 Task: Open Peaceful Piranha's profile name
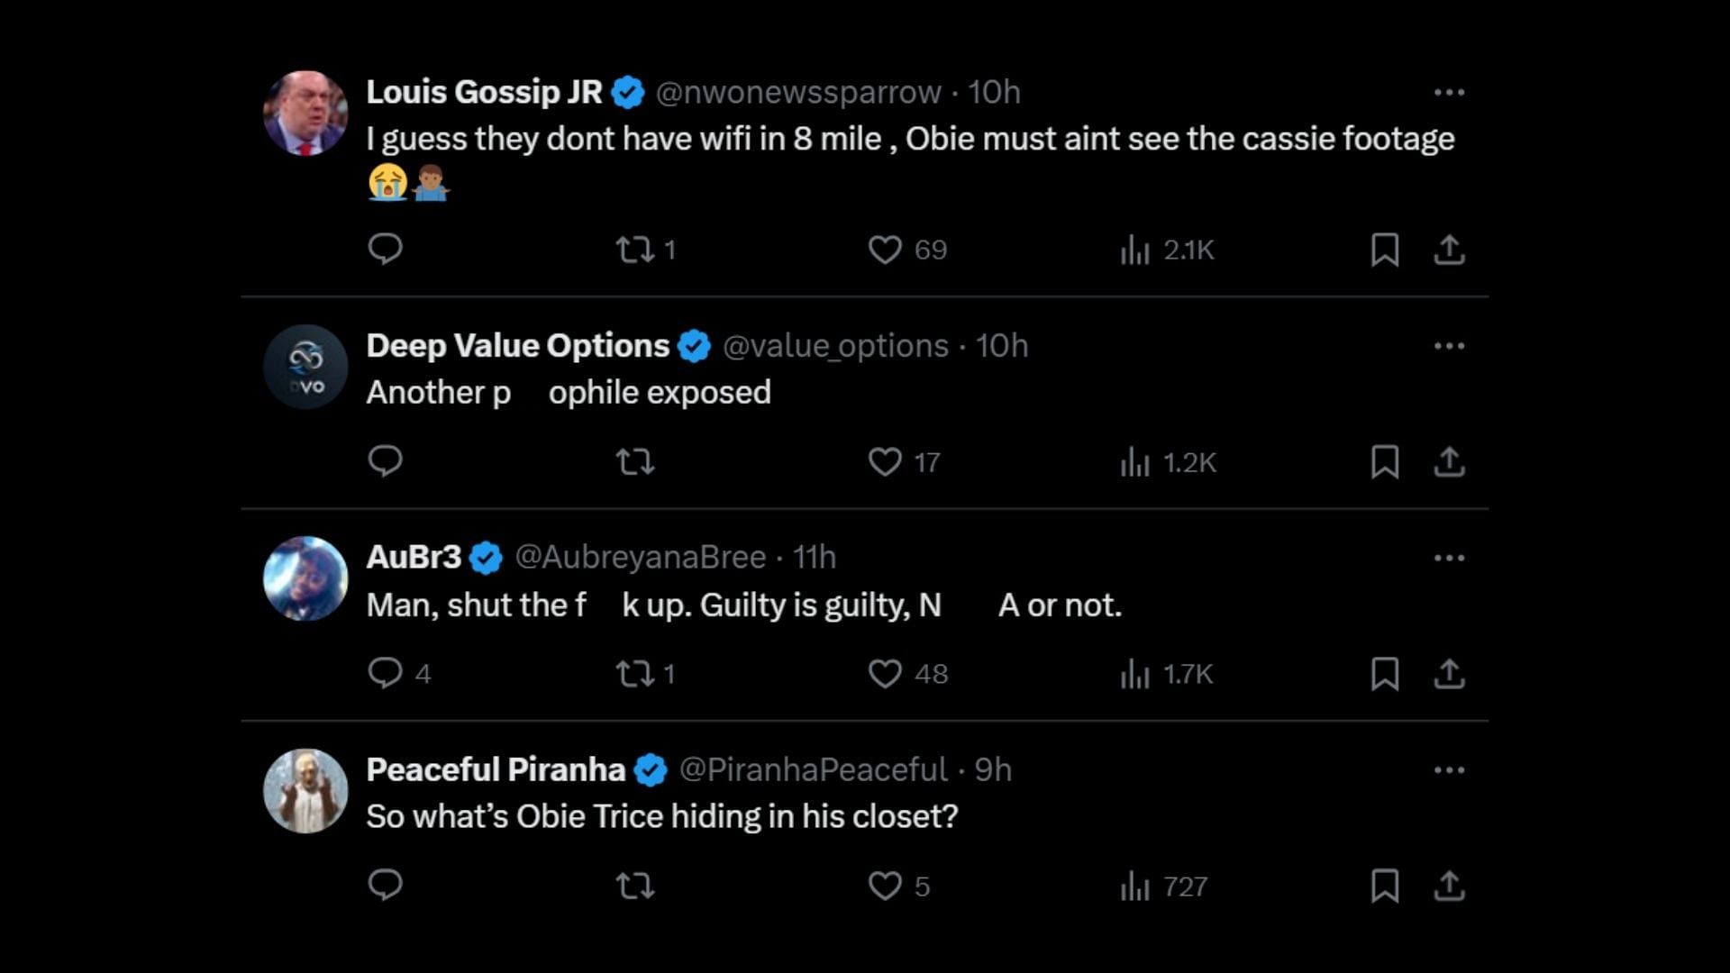pyautogui.click(x=496, y=770)
